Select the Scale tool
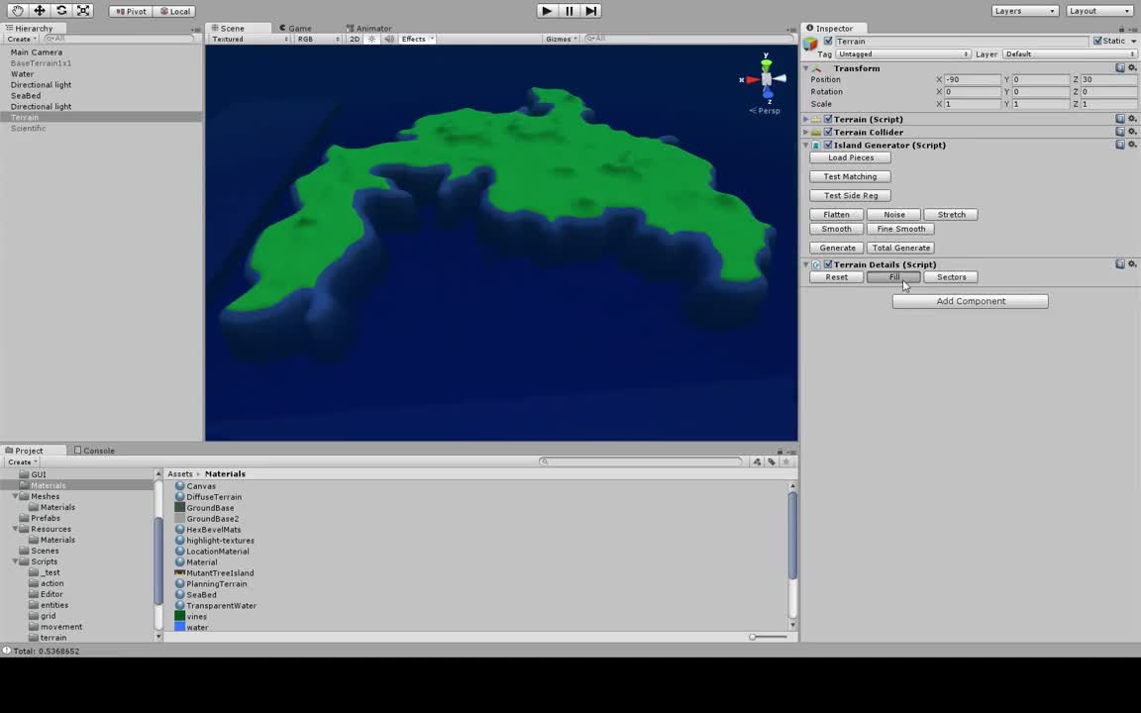 tap(82, 11)
